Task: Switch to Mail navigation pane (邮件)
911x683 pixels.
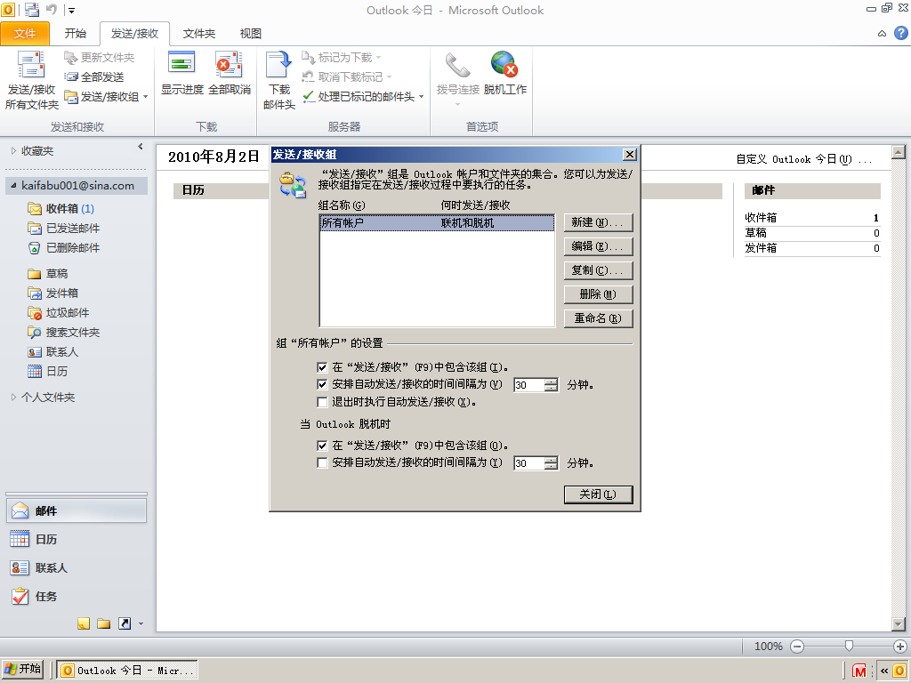Action: click(77, 511)
